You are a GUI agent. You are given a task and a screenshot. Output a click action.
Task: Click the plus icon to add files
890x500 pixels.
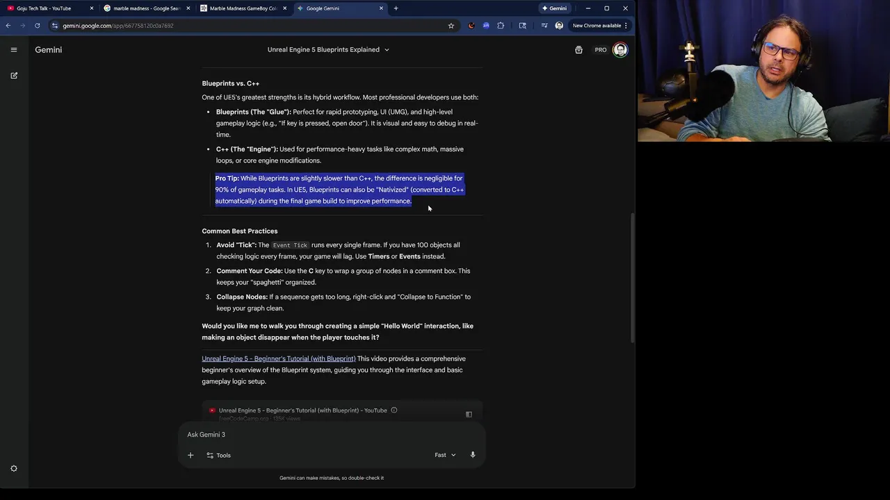click(191, 455)
